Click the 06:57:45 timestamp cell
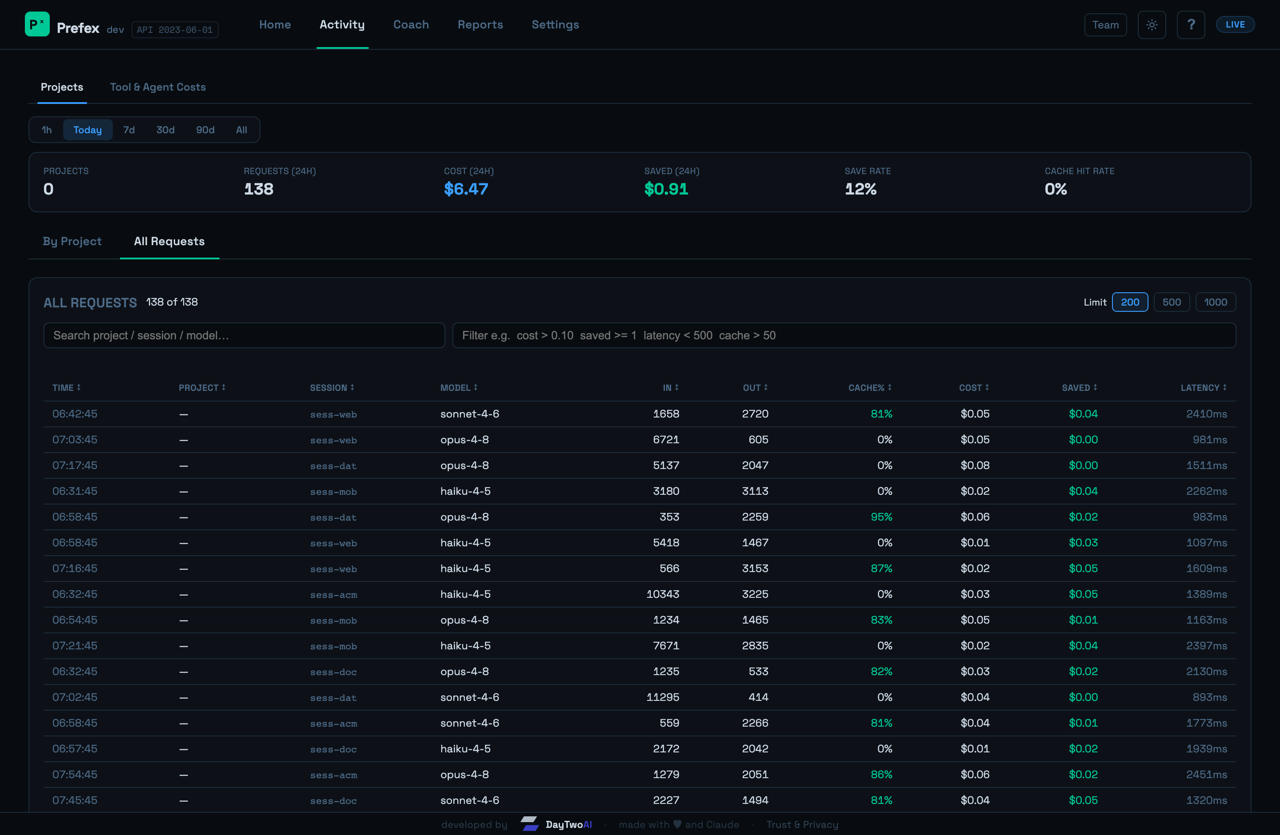1280x835 pixels. pyautogui.click(x=75, y=749)
